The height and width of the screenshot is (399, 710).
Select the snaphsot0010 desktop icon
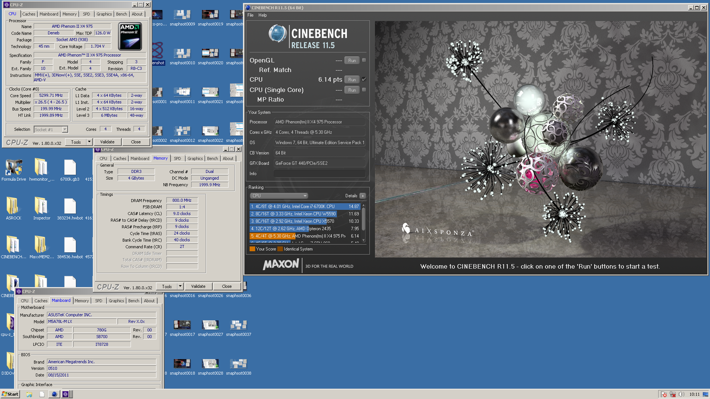[182, 57]
